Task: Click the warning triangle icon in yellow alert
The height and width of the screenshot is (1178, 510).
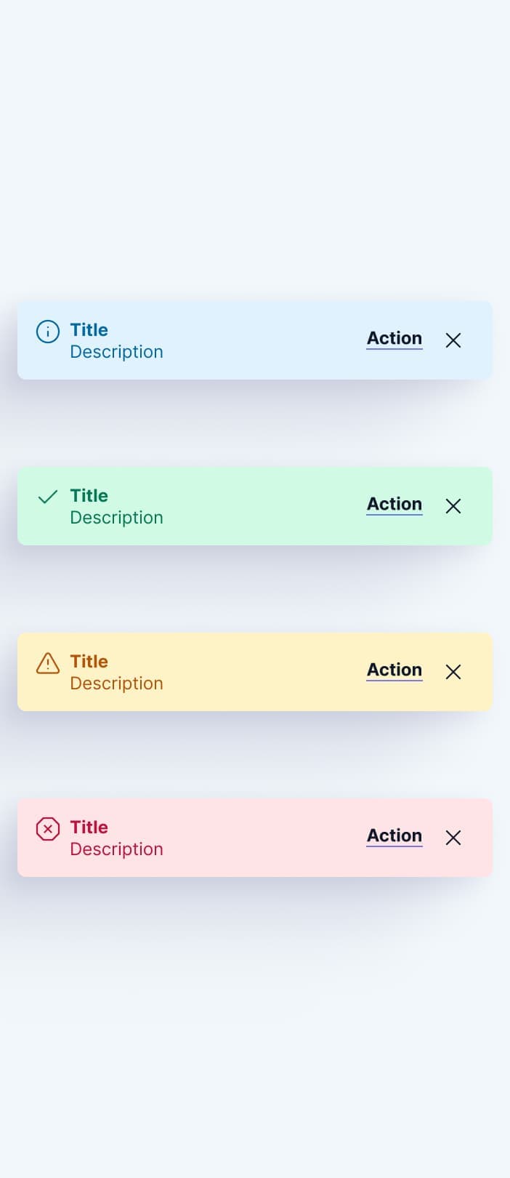Action: coord(48,663)
